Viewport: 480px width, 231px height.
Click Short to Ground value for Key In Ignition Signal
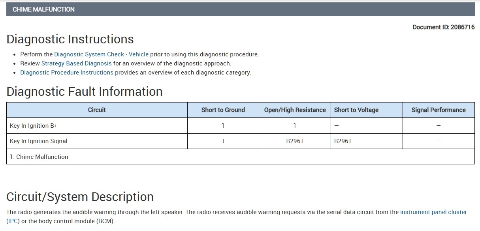pos(223,141)
